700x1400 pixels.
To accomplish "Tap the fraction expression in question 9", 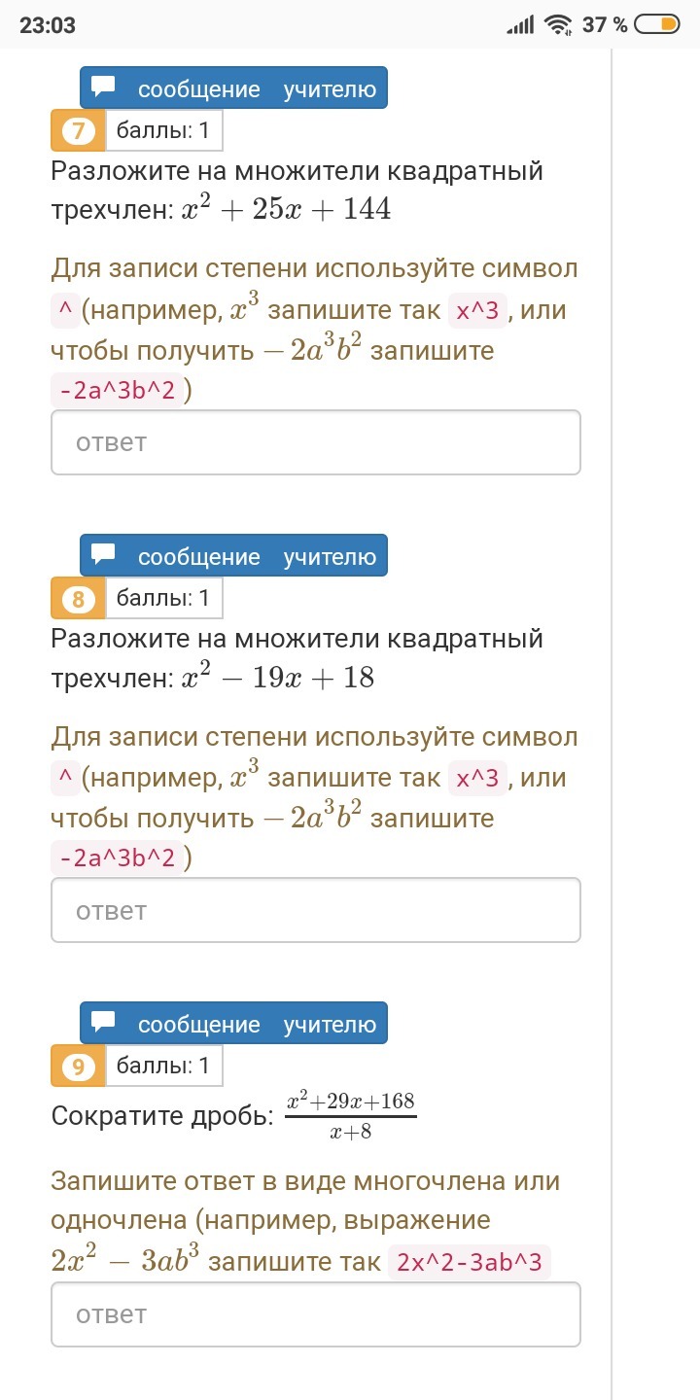I will pos(350,1115).
